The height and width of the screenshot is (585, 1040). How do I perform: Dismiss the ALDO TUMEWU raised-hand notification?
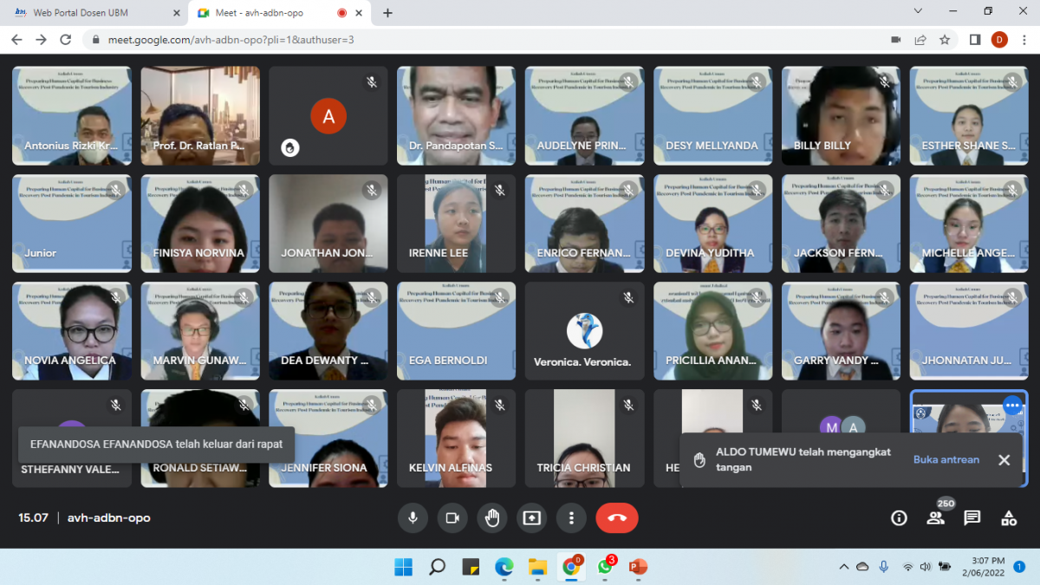point(1004,460)
